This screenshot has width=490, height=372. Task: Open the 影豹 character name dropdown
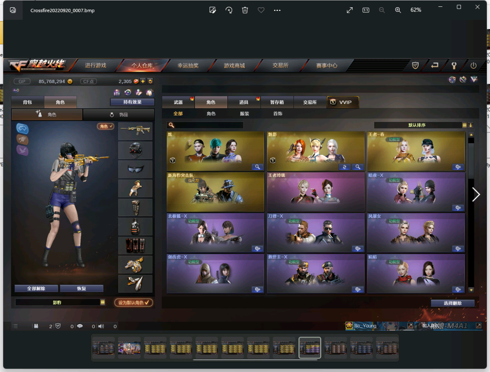pyautogui.click(x=60, y=302)
